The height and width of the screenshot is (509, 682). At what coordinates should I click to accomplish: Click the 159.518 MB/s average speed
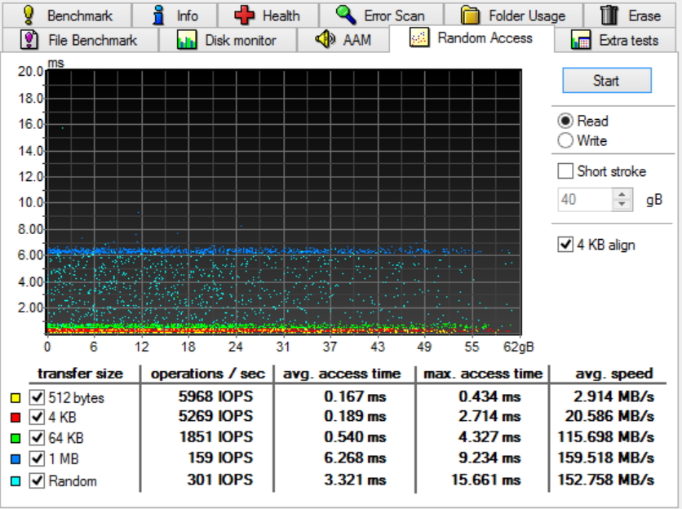(605, 458)
